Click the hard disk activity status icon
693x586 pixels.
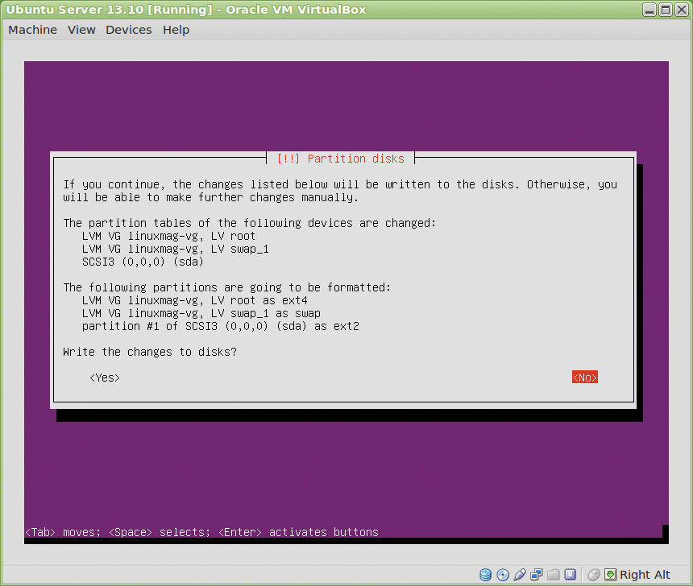pos(485,575)
